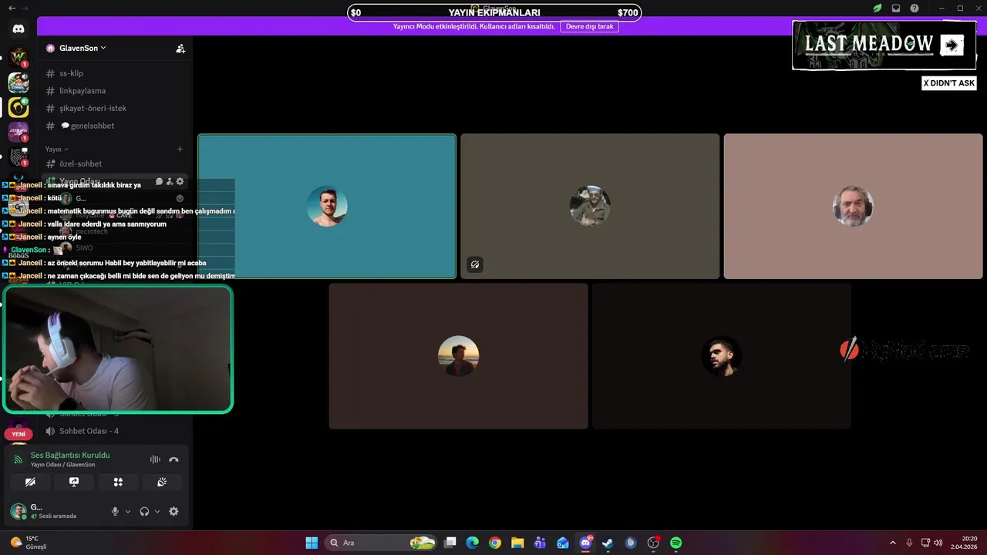Open Discord direct messages home icon
The image size is (987, 555).
[x=19, y=29]
